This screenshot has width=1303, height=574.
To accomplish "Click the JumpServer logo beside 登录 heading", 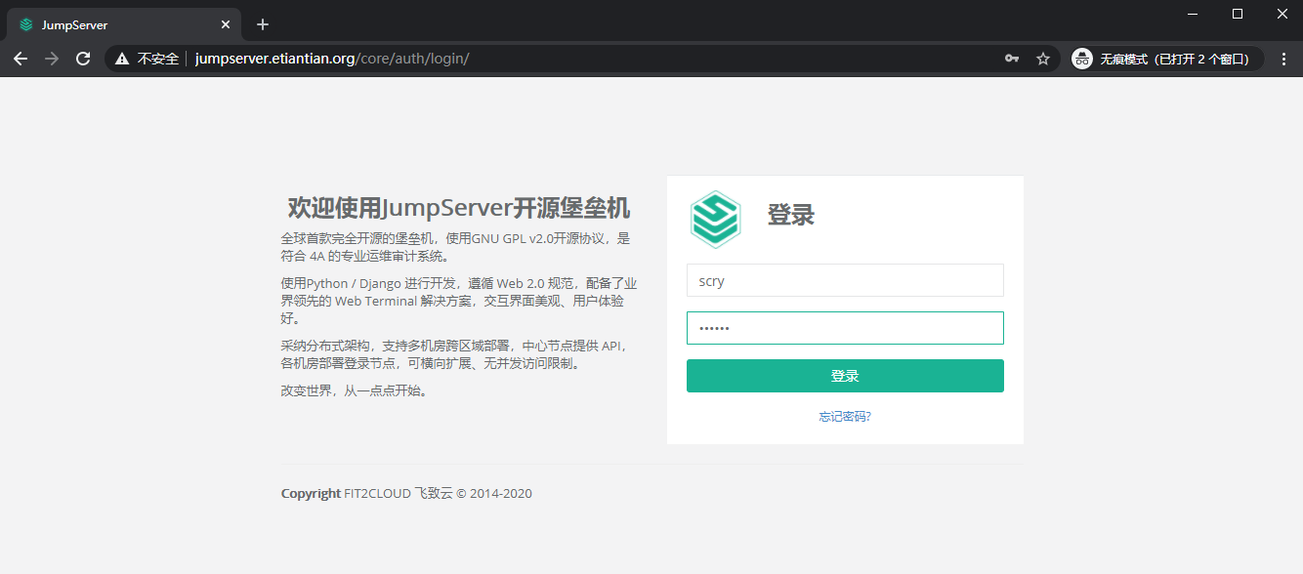I will (715, 220).
